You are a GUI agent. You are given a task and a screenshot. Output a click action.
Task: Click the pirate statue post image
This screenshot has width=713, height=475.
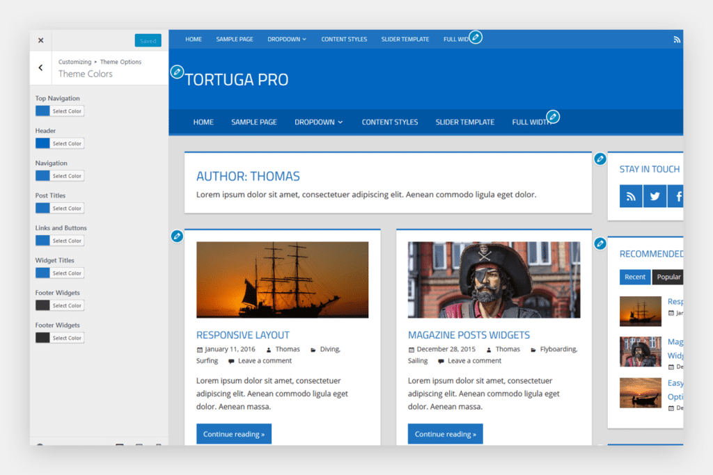click(x=494, y=280)
